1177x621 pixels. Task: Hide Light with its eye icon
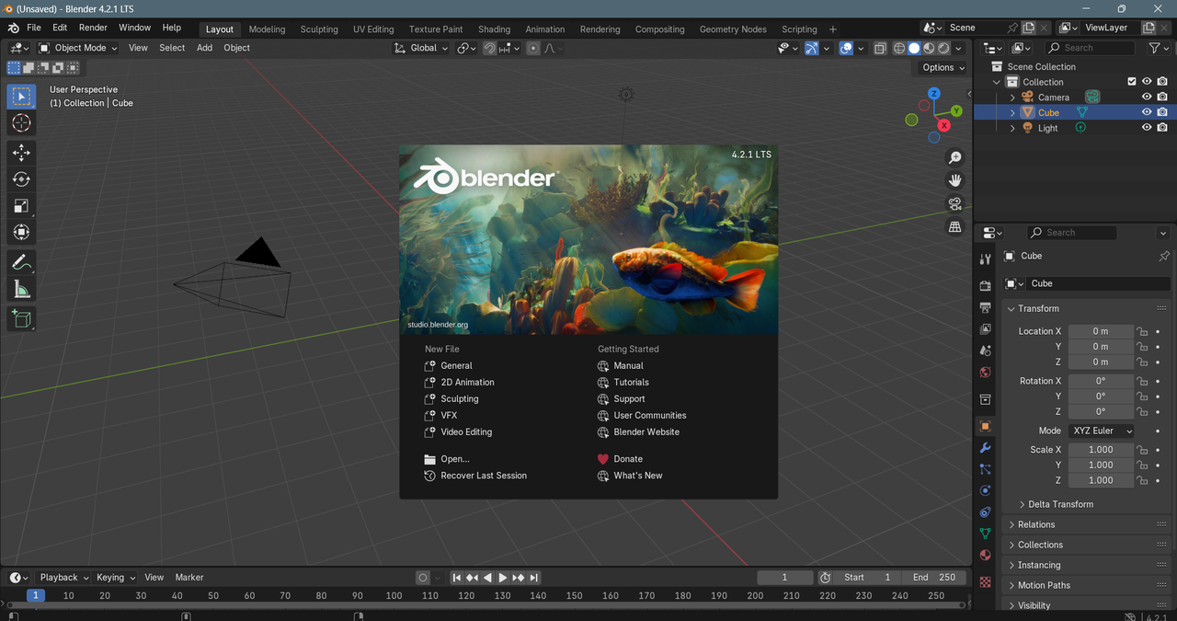[x=1147, y=128]
